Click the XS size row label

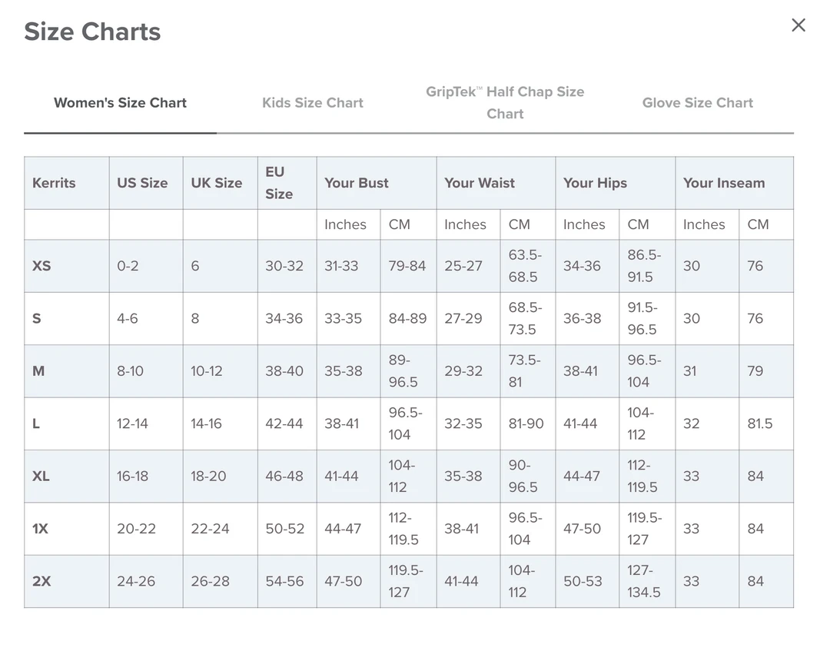pos(41,266)
